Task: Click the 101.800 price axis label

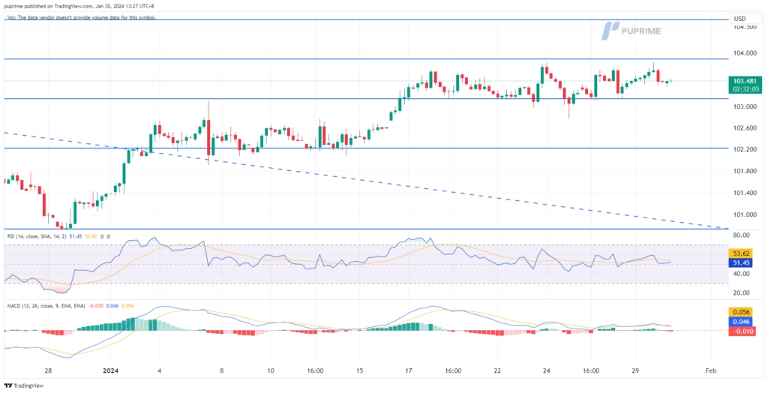Action: (743, 171)
